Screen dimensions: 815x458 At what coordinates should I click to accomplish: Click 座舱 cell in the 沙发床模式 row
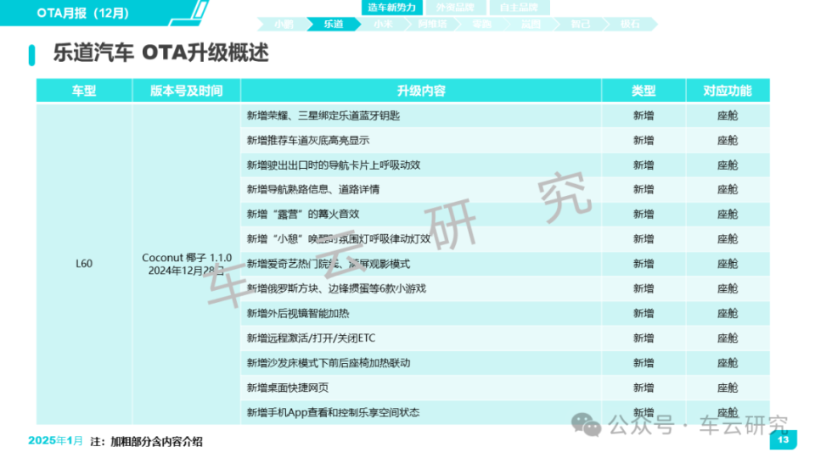(728, 363)
